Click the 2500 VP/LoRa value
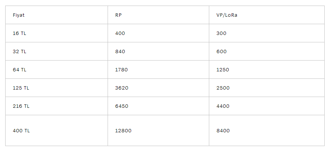331x152 pixels. point(223,88)
